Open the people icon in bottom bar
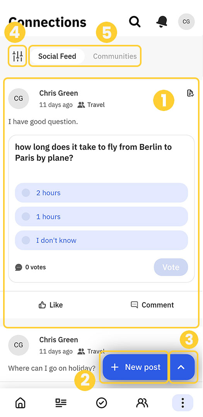Viewport: 203px width, 417px height. [x=142, y=403]
